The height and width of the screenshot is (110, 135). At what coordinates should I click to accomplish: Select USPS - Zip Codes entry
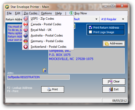coord(48,19)
